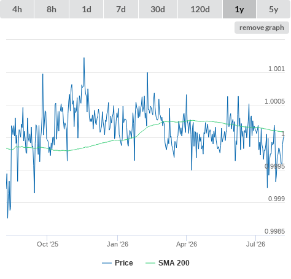This screenshot has width=291, height=279.
Task: Open the 7d time range tab
Action: coord(121,9)
